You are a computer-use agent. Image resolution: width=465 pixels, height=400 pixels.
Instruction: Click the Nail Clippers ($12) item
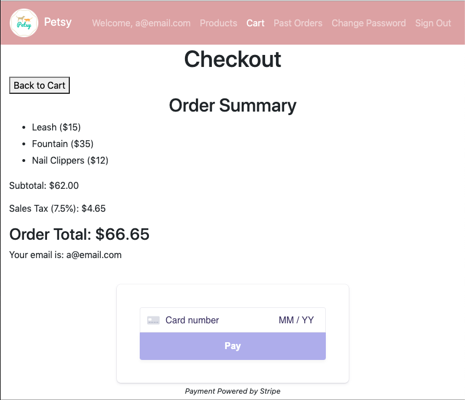(70, 161)
